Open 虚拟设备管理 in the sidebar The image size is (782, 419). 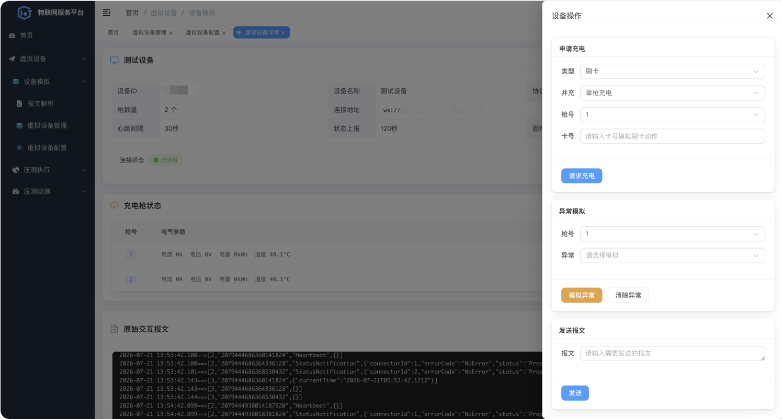click(x=48, y=125)
